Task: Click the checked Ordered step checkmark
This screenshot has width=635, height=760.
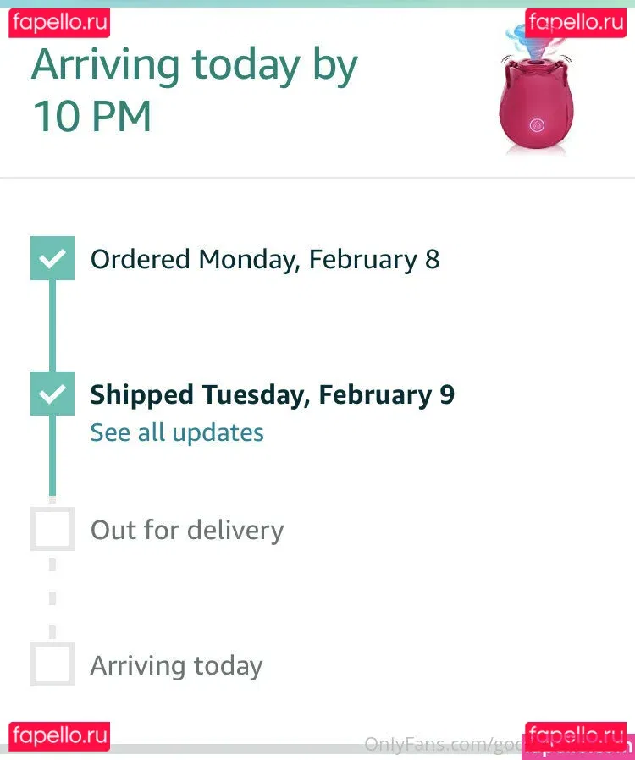Action: [x=52, y=258]
